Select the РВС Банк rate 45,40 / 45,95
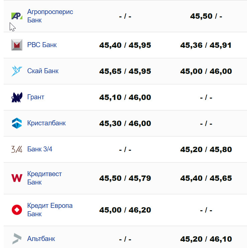The height and width of the screenshot is (248, 247). (125, 45)
